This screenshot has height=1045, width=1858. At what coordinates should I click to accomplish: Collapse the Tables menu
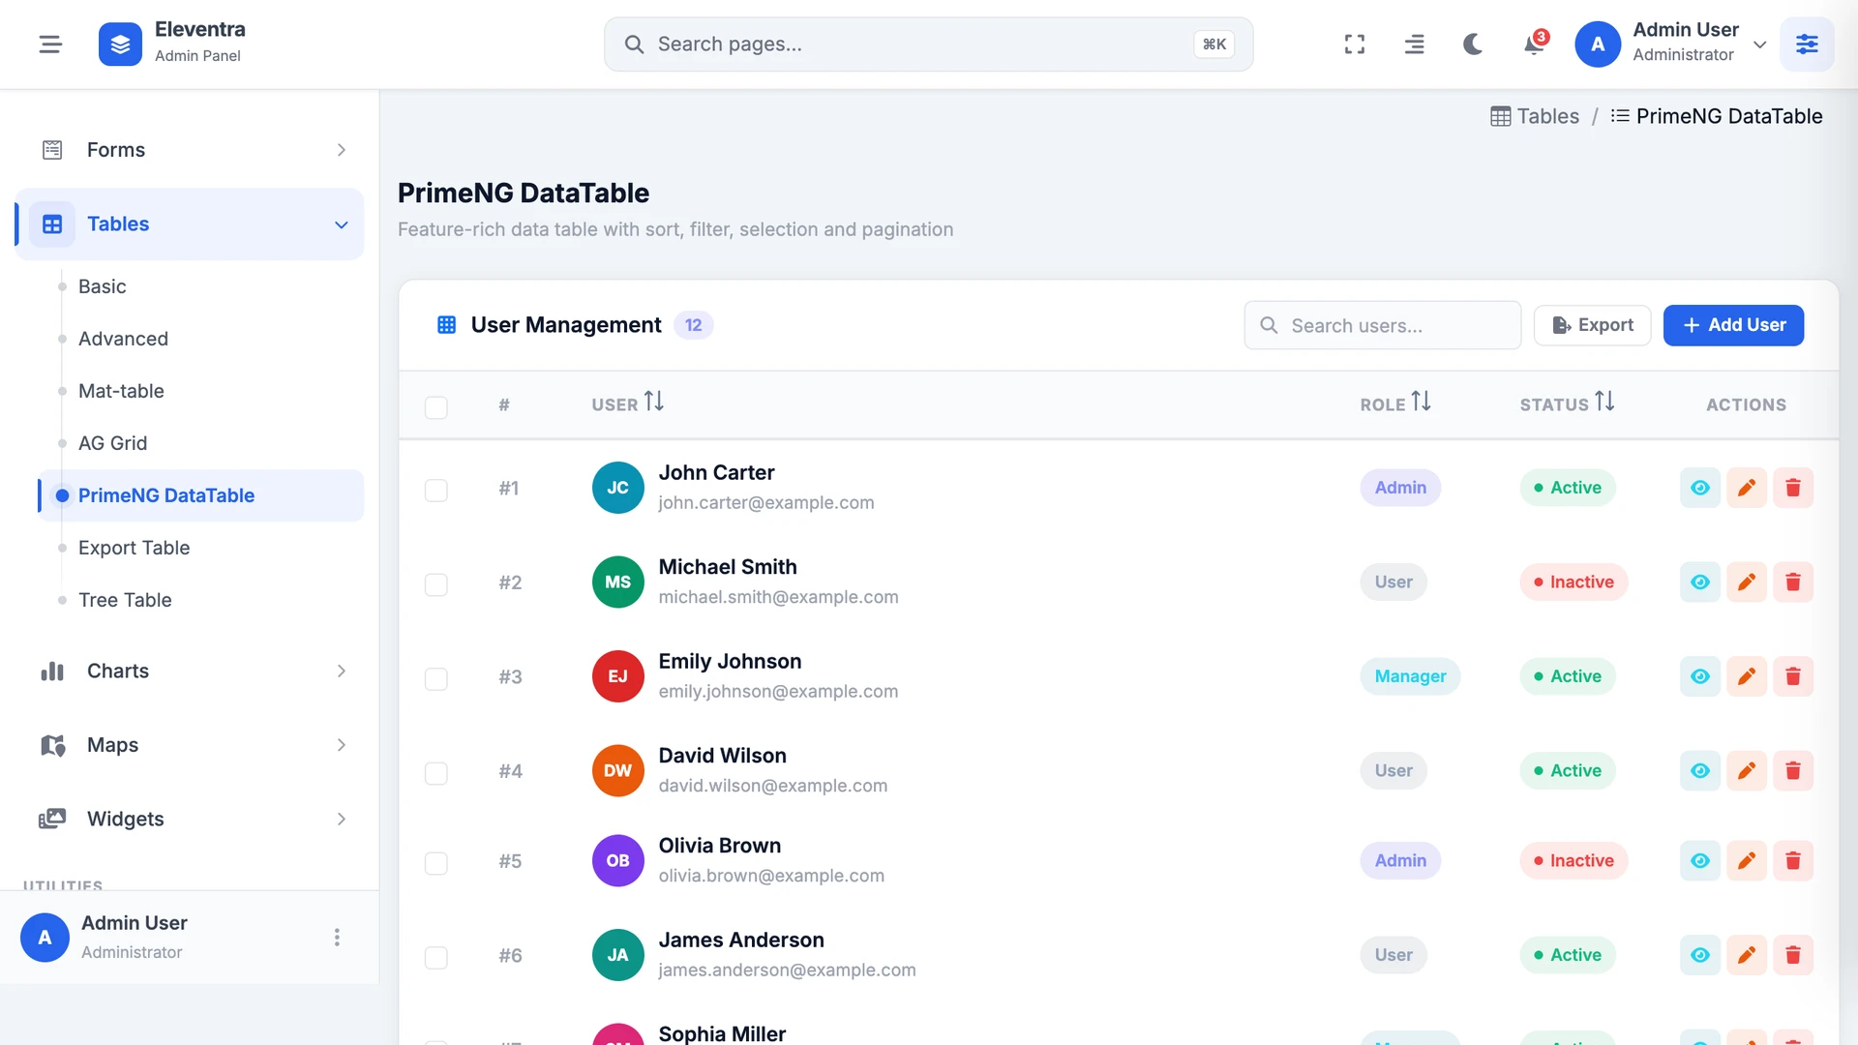(190, 224)
